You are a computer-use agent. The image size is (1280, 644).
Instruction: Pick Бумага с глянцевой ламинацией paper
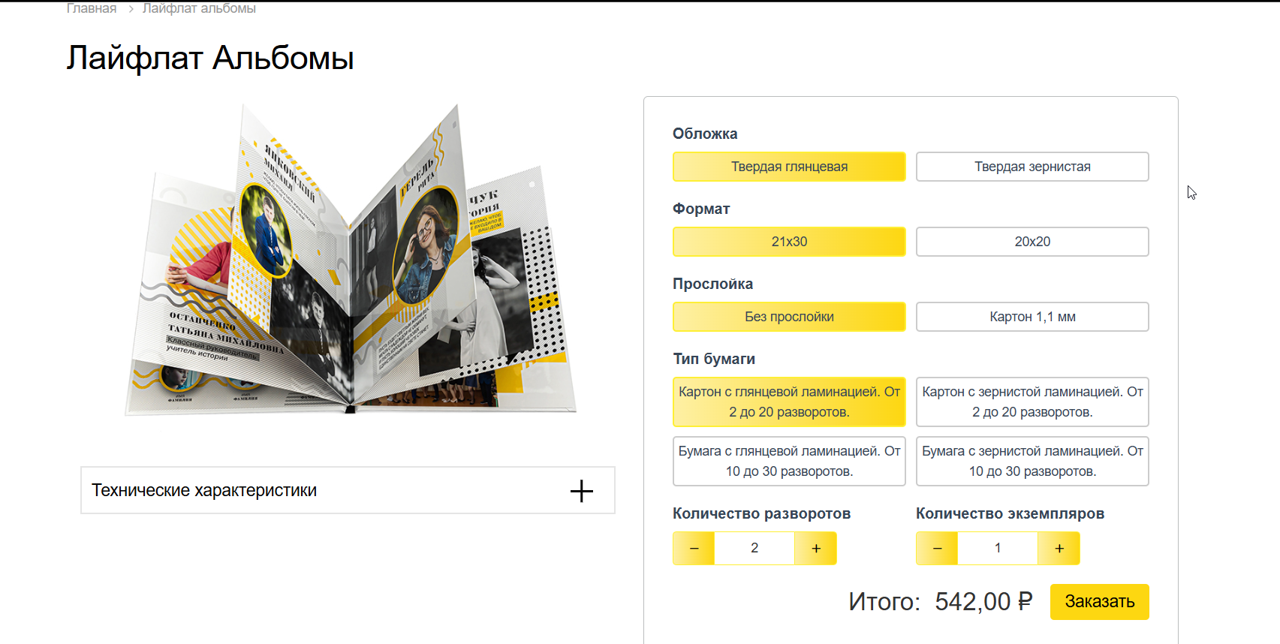click(789, 461)
